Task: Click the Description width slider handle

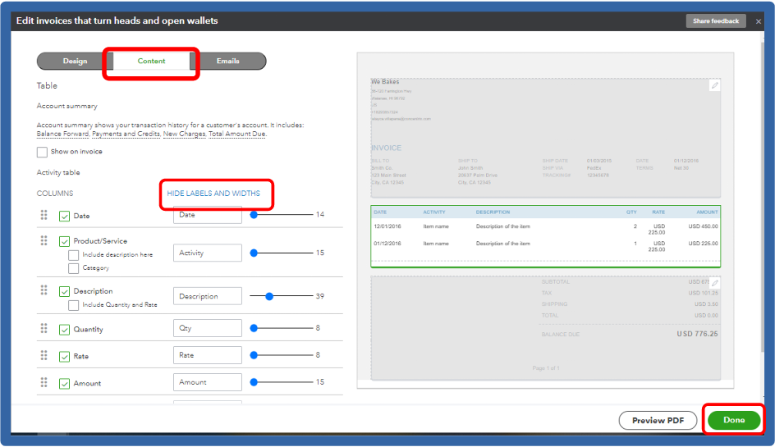Action: point(269,296)
